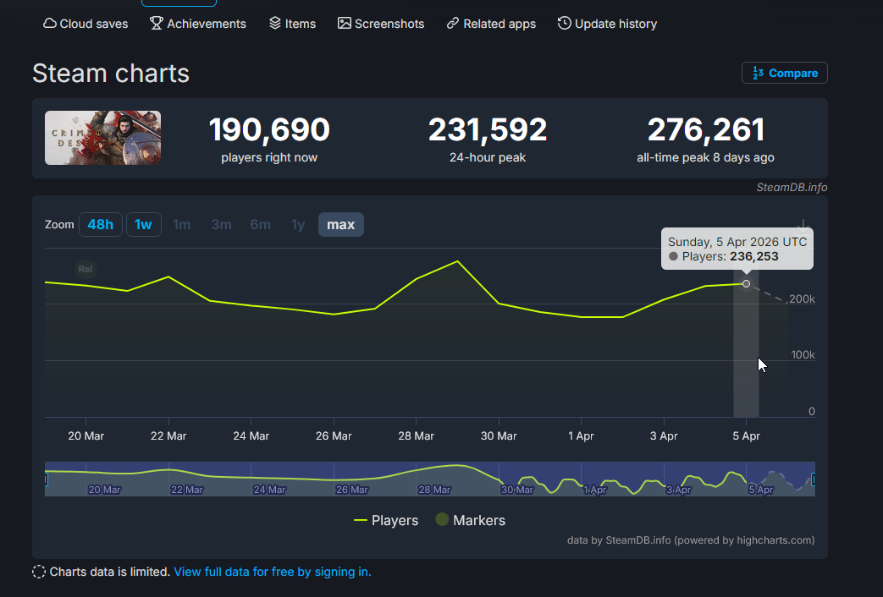Click the cloud icon beside Cloud saves

(x=50, y=23)
